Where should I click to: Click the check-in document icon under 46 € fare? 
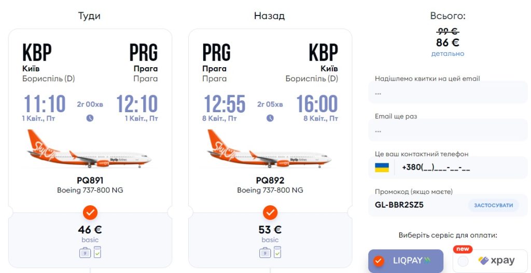[x=97, y=252]
